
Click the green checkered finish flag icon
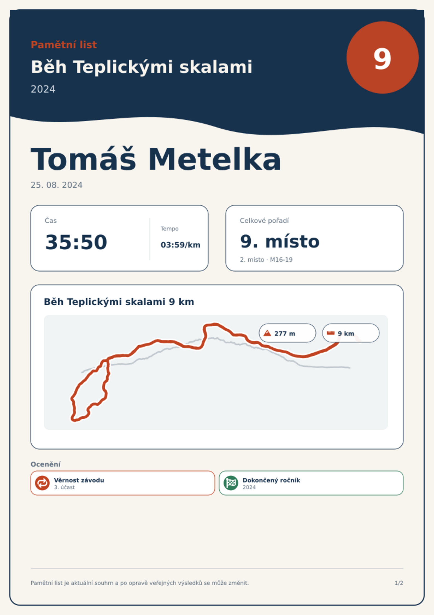[231, 483]
